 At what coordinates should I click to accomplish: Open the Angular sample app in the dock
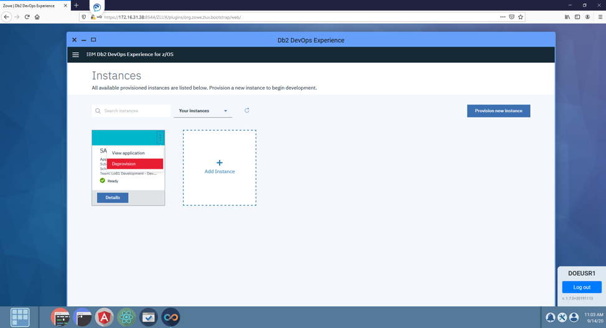click(105, 317)
